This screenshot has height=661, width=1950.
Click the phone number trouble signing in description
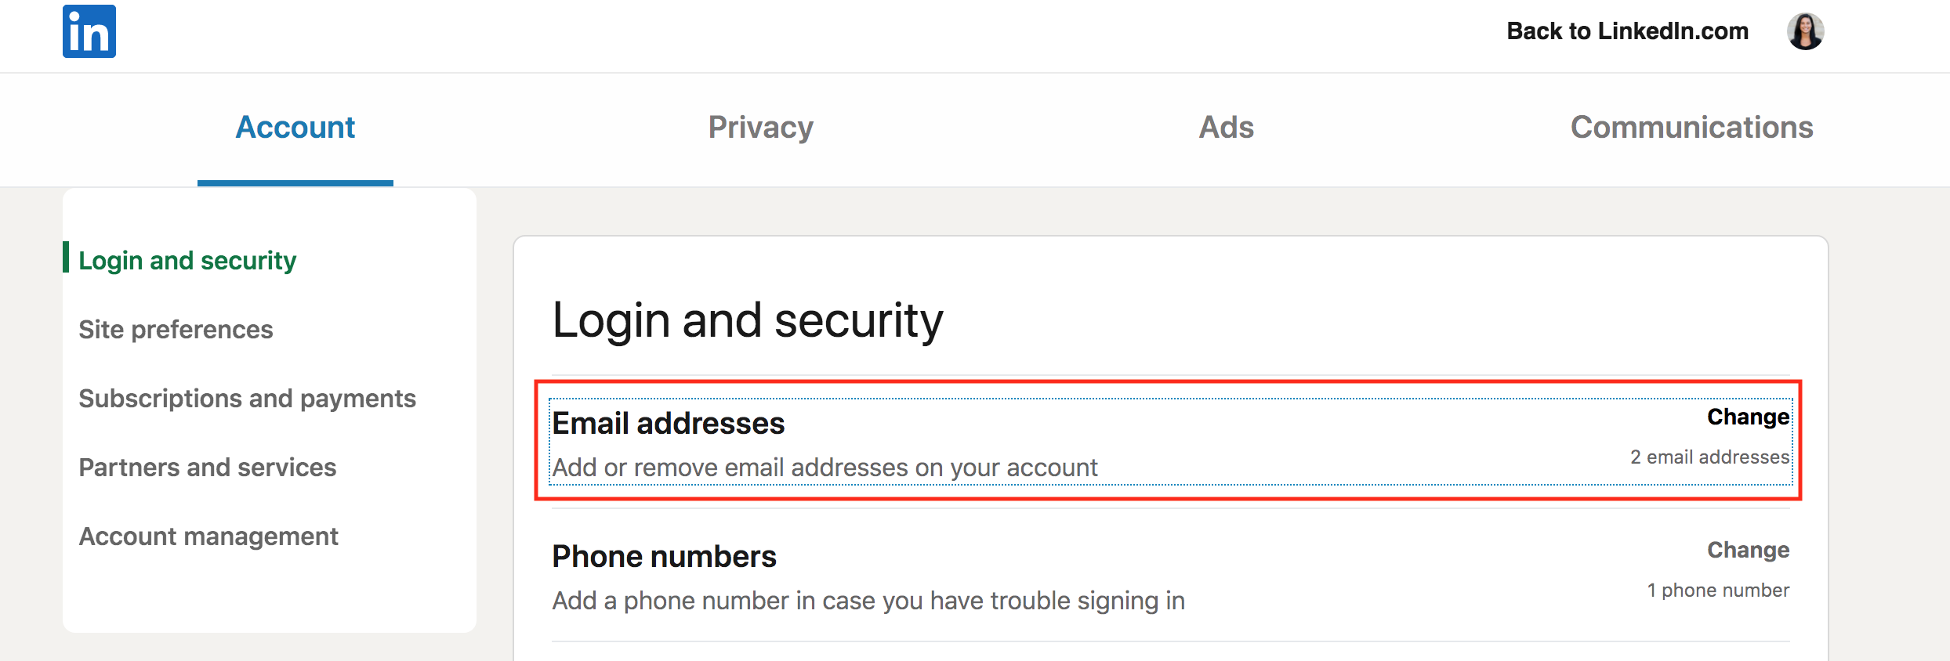tap(868, 600)
